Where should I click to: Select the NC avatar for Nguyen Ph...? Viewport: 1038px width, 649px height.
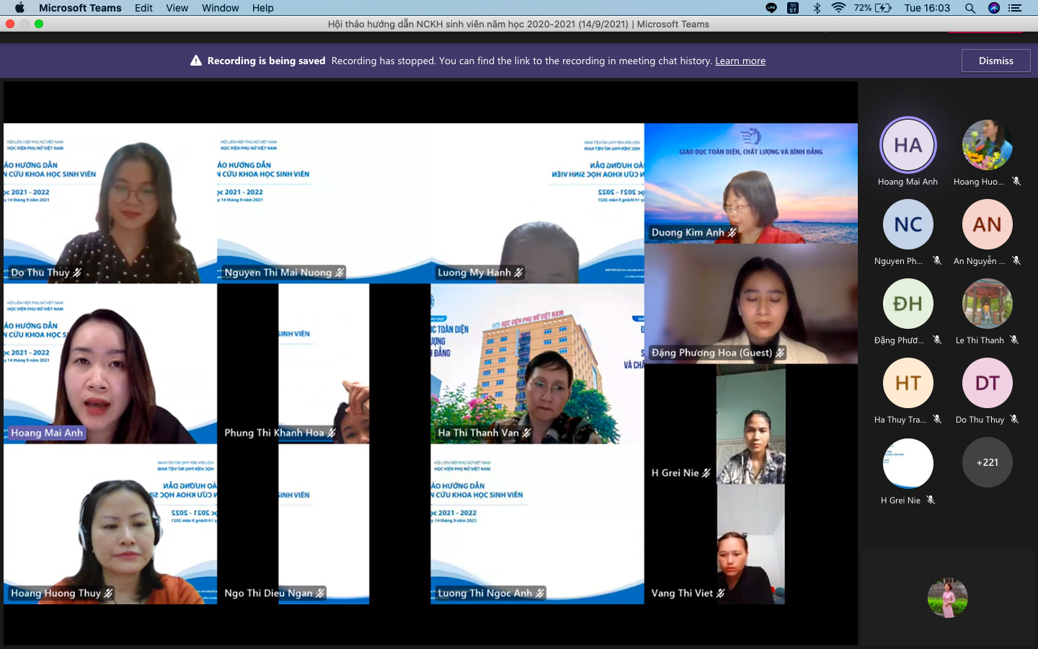(908, 224)
